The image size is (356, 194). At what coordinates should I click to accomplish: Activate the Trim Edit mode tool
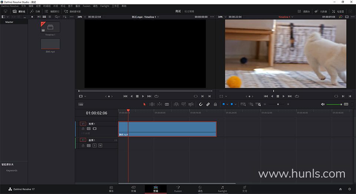[x=152, y=104]
